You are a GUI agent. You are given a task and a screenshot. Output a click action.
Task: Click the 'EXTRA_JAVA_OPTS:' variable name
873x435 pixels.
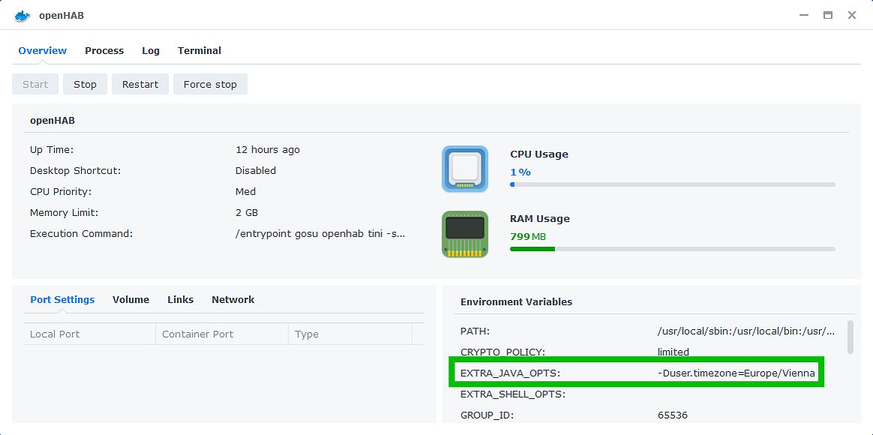510,373
